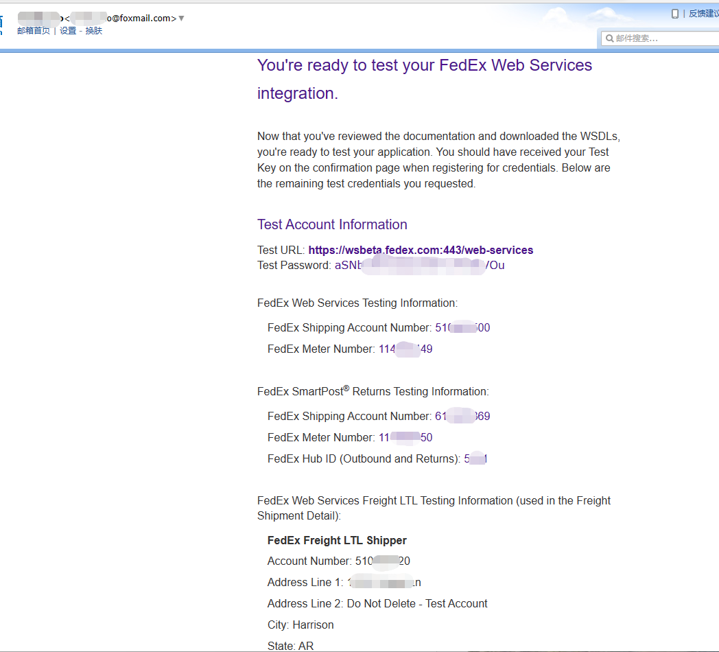Click the "FedEx SmartPost Returns Testing Information:" label
Viewport: 719px width, 652px height.
373,391
